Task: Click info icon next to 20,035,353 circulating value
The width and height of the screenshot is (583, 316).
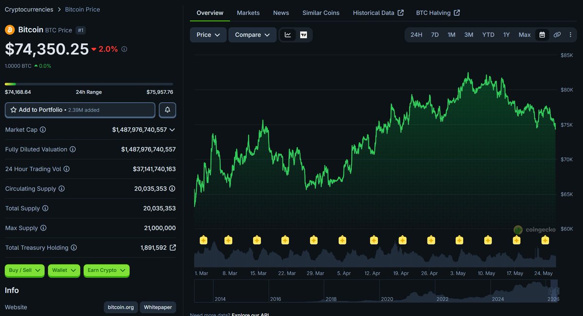Action: [x=172, y=189]
